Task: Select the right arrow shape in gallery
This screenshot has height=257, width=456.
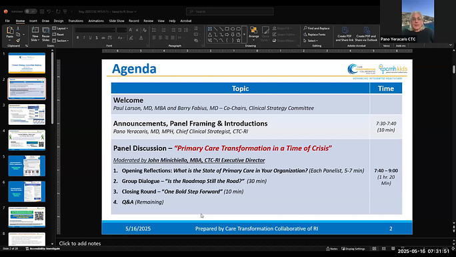Action: (227, 35)
